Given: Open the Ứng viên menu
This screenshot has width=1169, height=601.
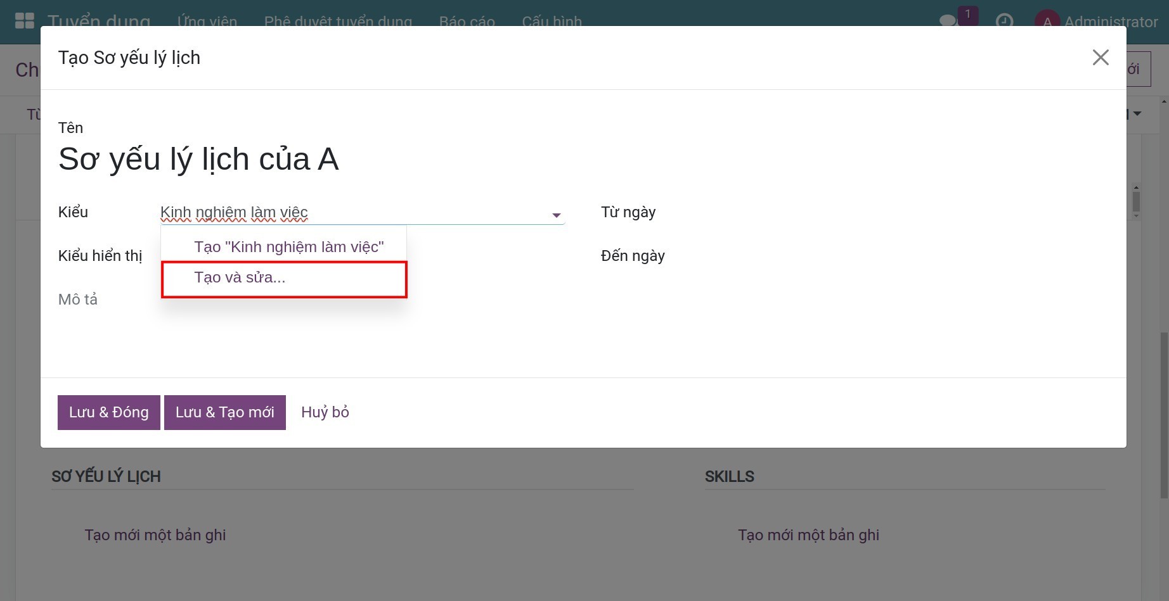Looking at the screenshot, I should [x=207, y=21].
